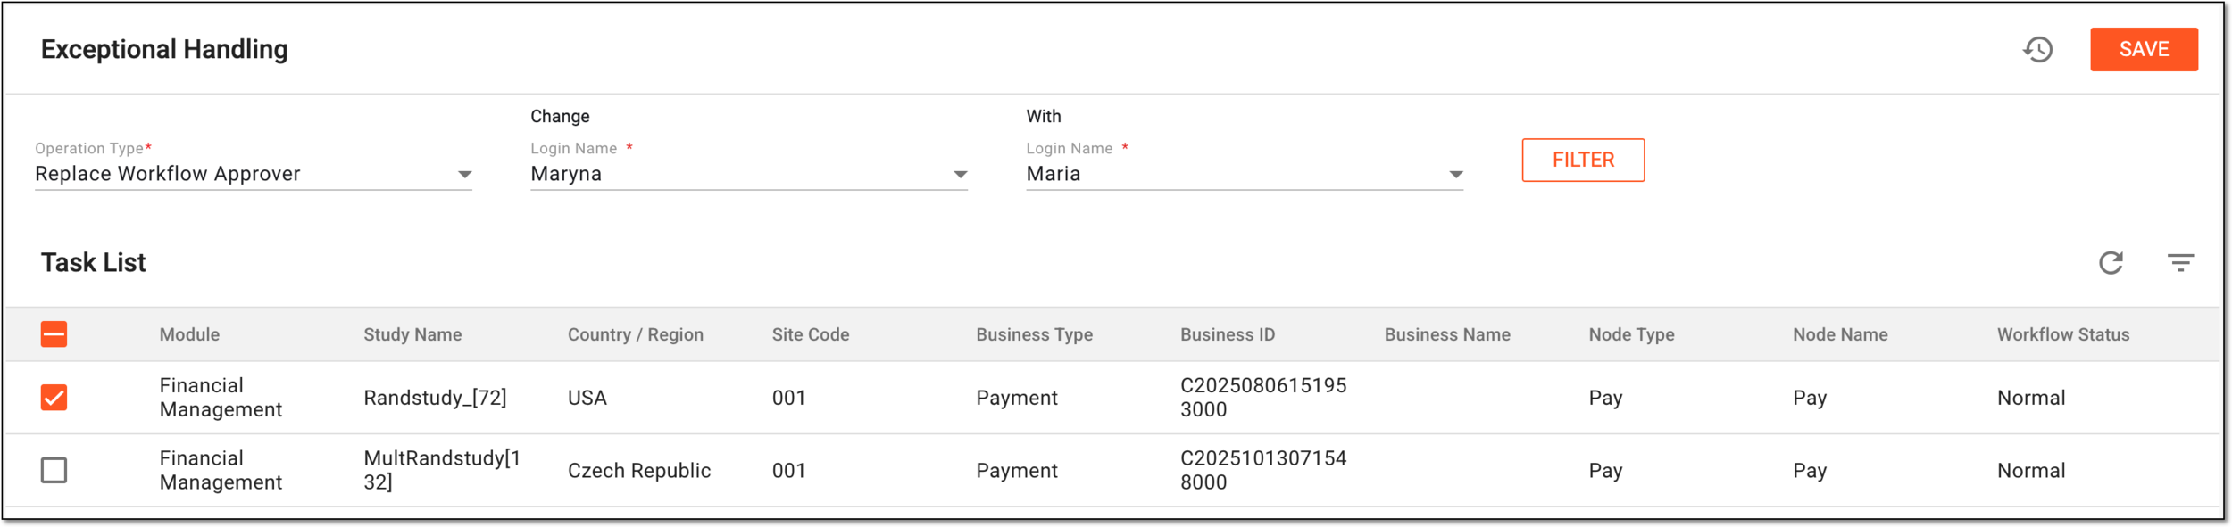Click Payment in the USA row
This screenshot has width=2232, height=527.
(x=1017, y=398)
